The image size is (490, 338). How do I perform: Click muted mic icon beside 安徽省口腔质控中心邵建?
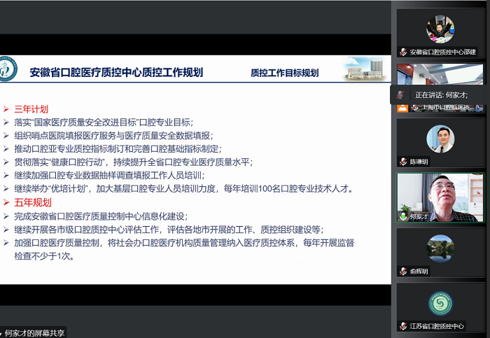tap(403, 52)
